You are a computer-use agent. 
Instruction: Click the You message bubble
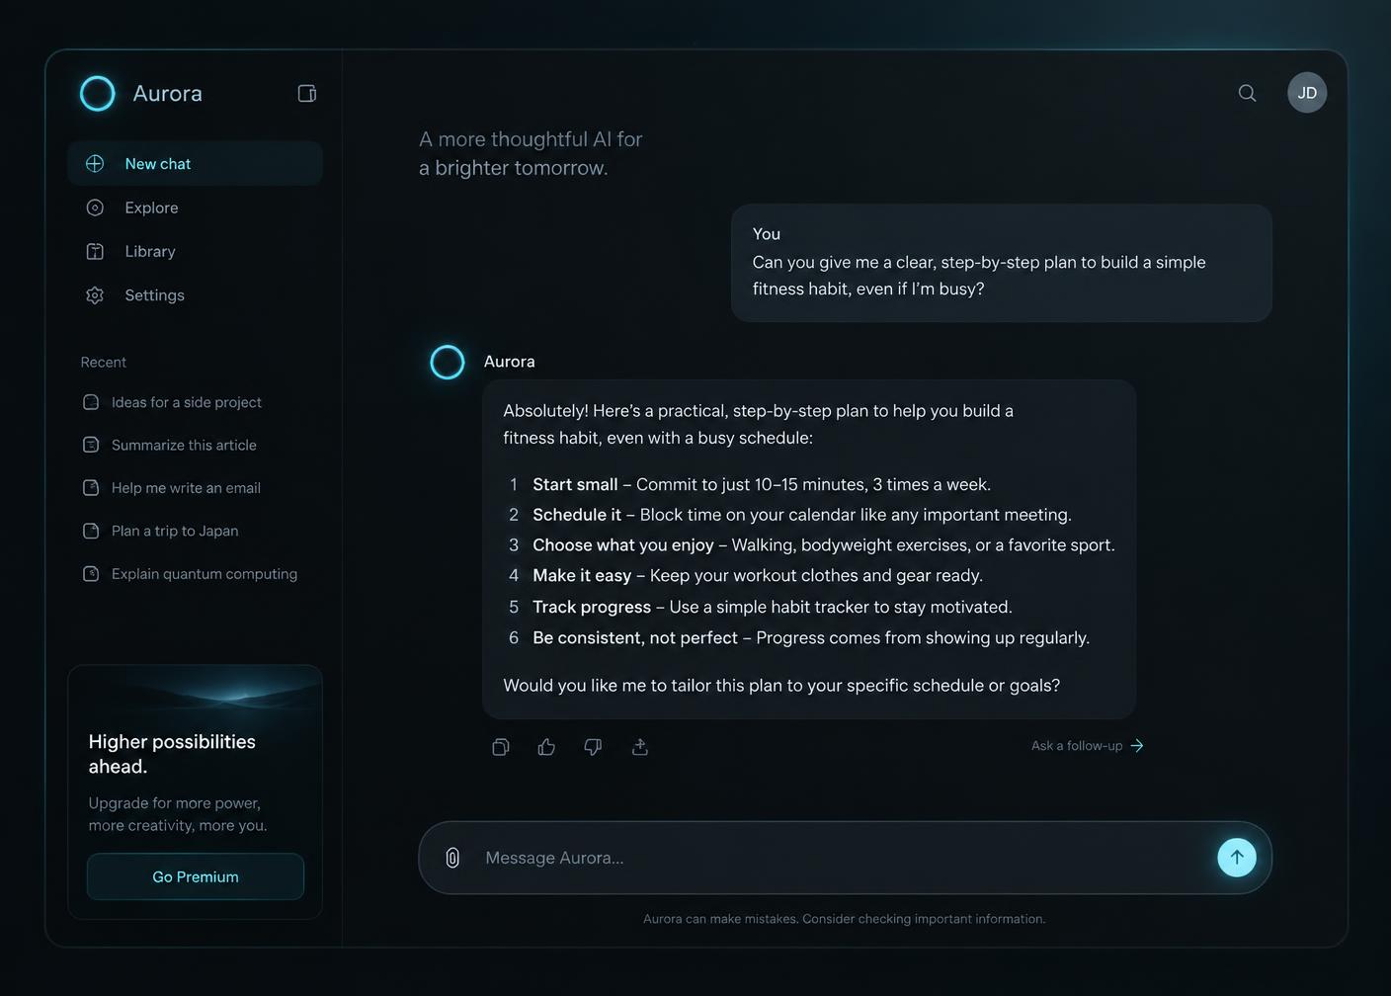coord(1001,263)
